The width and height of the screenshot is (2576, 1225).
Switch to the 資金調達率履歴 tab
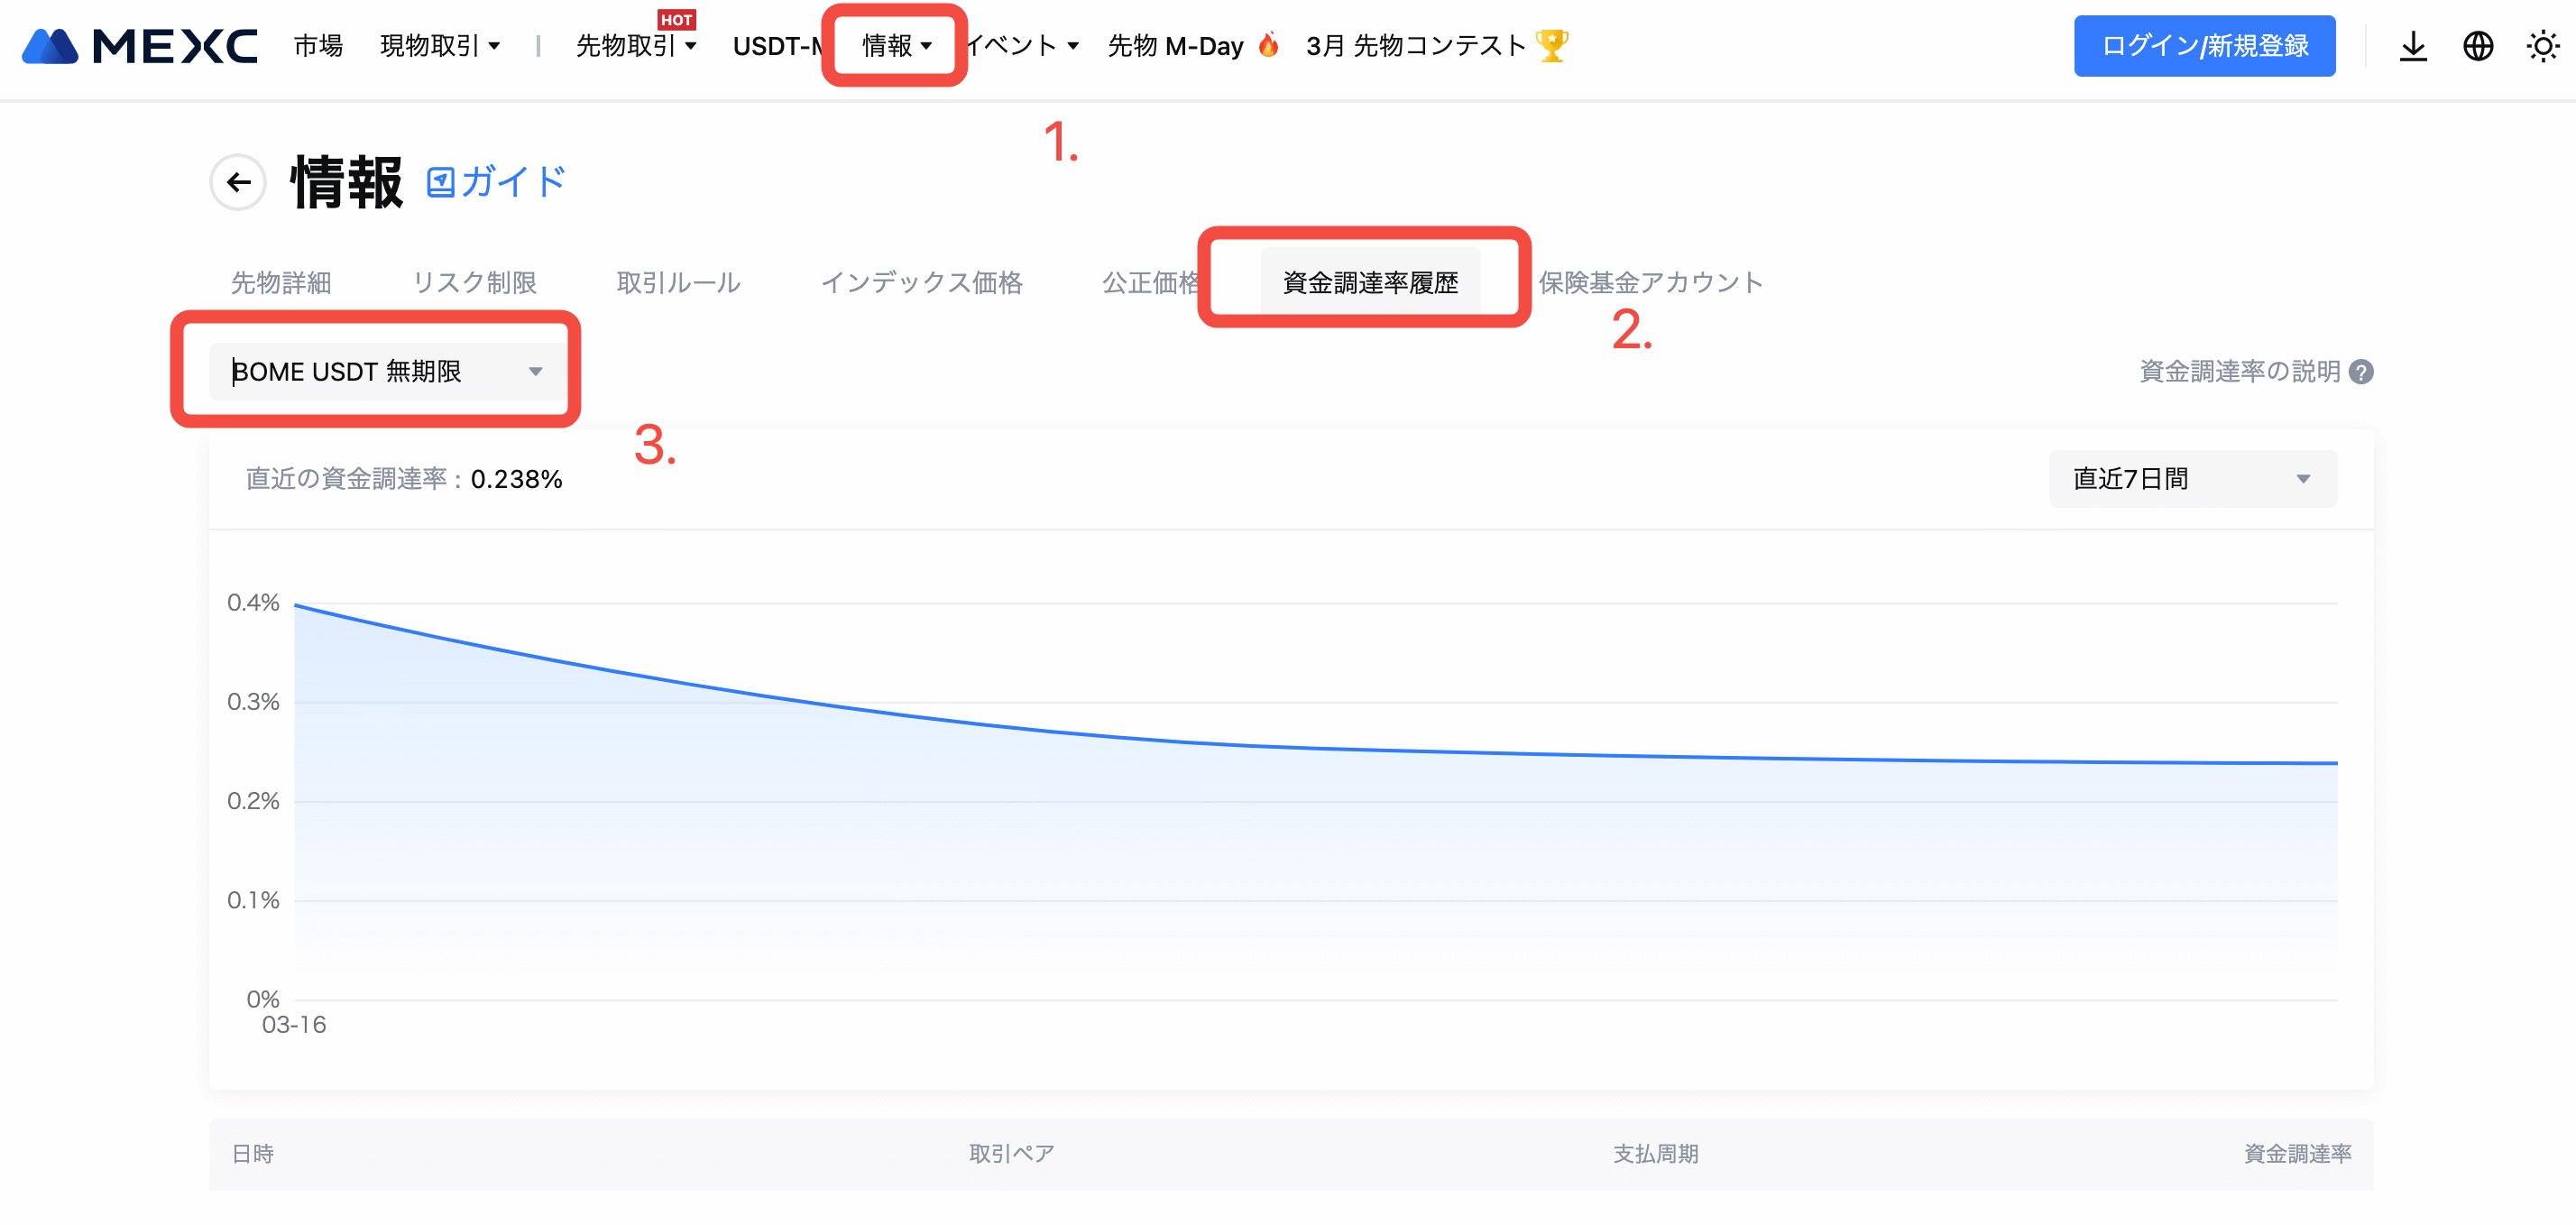pyautogui.click(x=1369, y=283)
